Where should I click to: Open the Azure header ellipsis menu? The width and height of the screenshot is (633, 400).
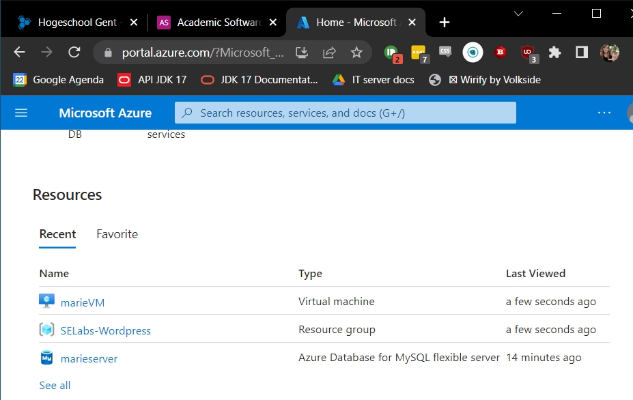604,113
